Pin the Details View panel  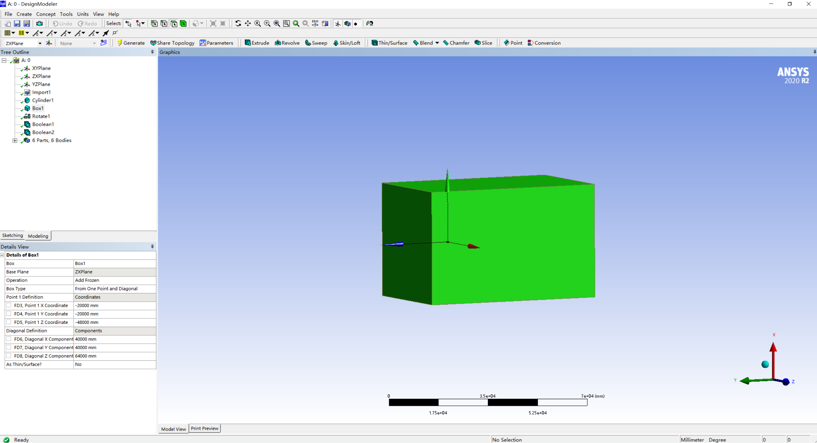point(152,246)
